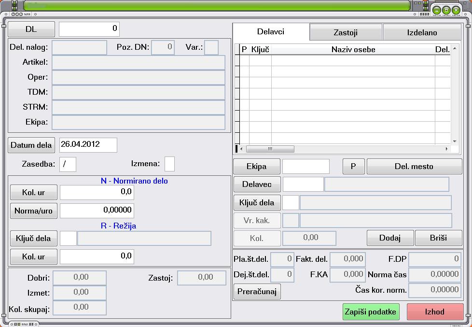Open the DL lookup button

[31, 29]
